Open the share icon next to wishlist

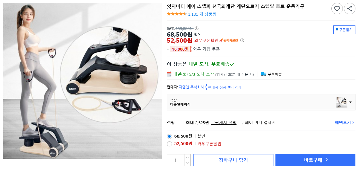349,9
